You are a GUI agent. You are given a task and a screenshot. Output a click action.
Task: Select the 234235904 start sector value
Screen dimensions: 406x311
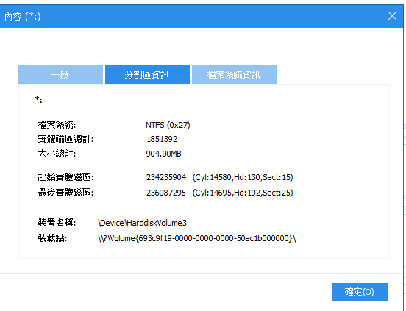point(166,177)
